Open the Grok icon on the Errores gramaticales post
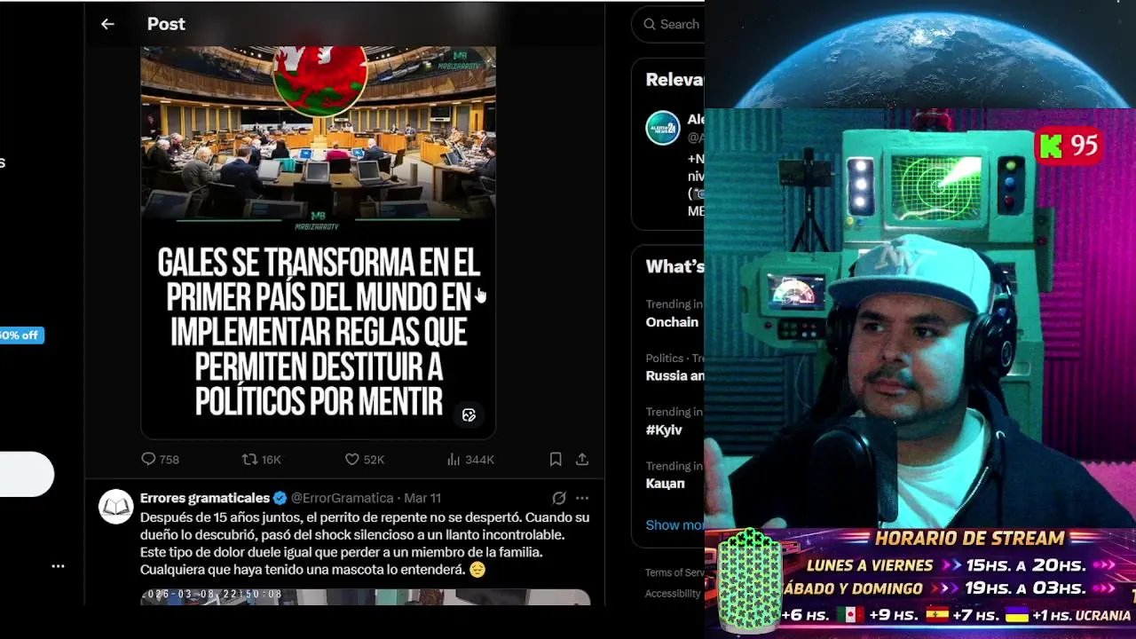The image size is (1136, 639). (558, 498)
